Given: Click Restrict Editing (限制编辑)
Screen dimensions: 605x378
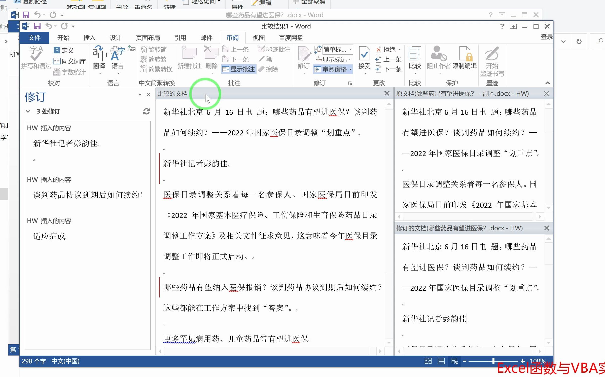Looking at the screenshot, I should [x=465, y=57].
